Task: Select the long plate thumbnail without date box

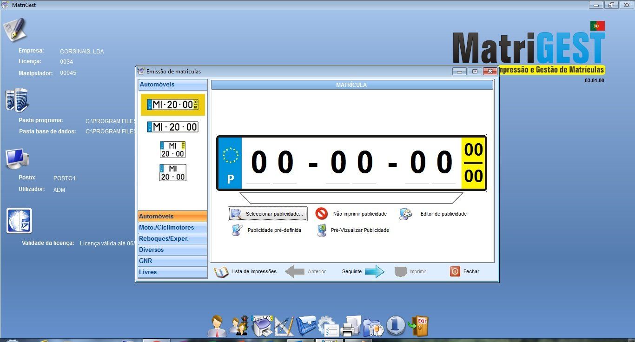Action: click(173, 127)
